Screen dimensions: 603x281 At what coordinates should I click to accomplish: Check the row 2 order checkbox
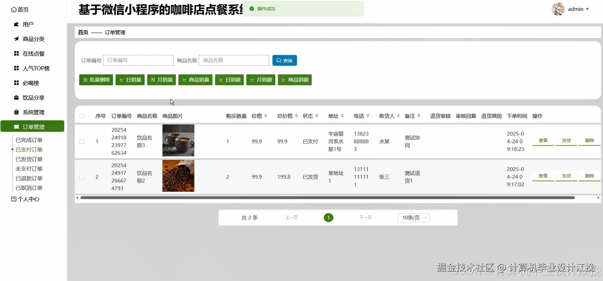coord(82,177)
